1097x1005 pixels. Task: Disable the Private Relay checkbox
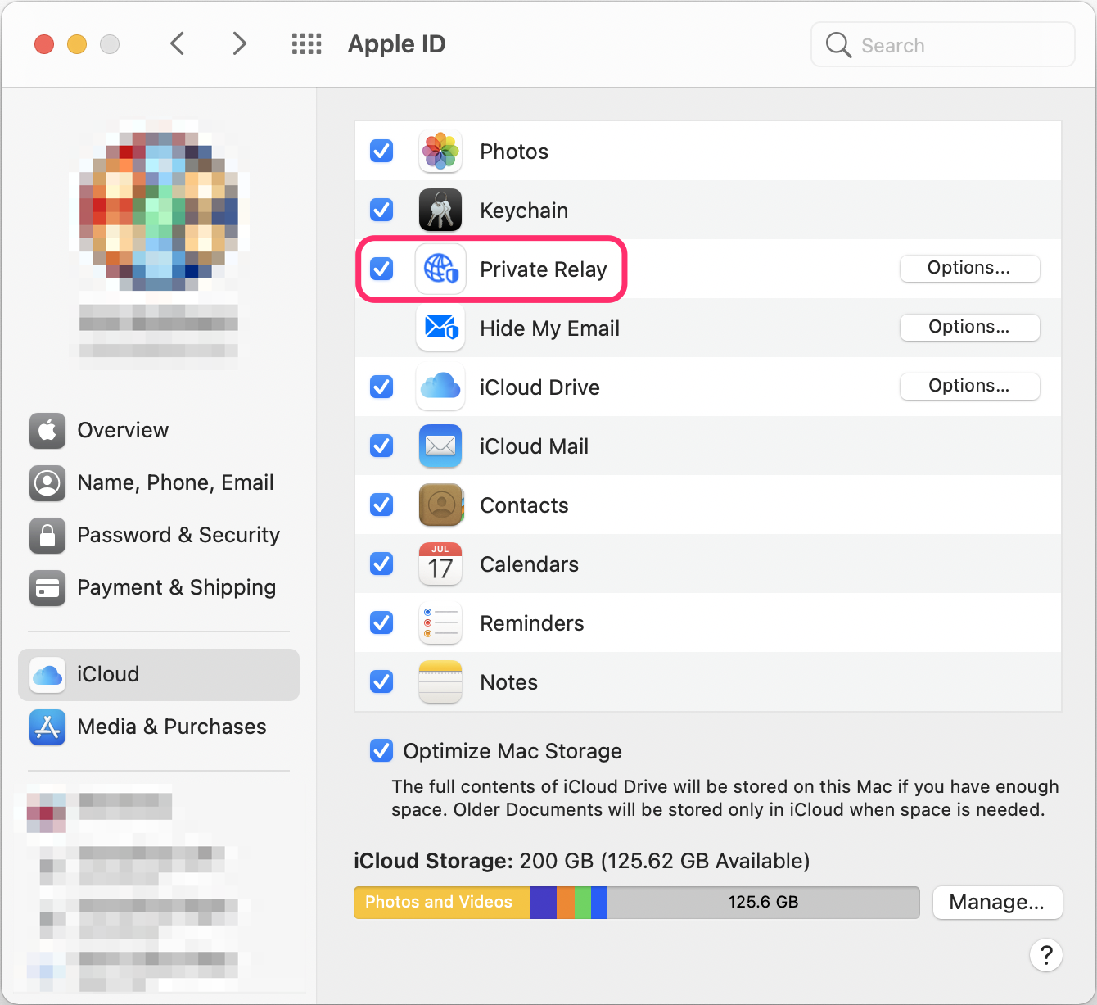(381, 269)
